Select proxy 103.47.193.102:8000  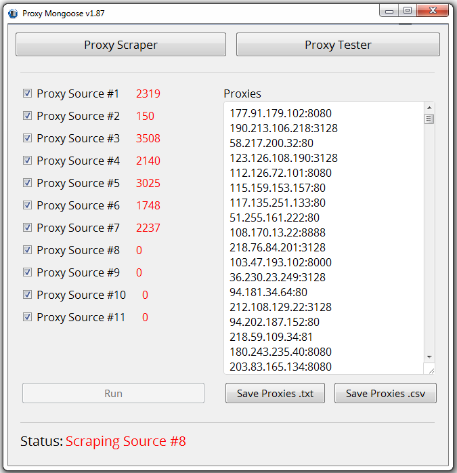pos(280,262)
